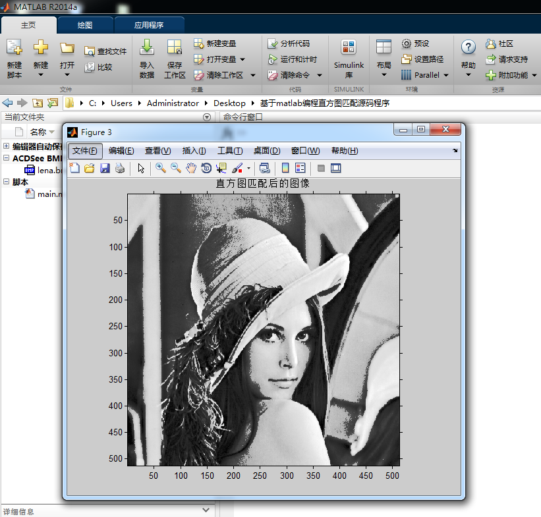Click the Browse for Folder button
541x517 pixels.
[53, 103]
